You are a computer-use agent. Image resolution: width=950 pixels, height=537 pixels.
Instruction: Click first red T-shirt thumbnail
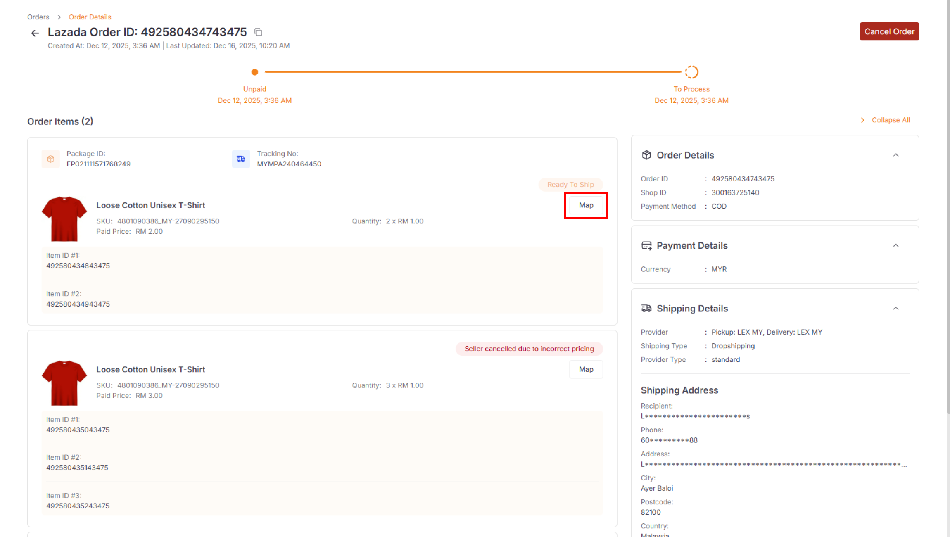(64, 219)
